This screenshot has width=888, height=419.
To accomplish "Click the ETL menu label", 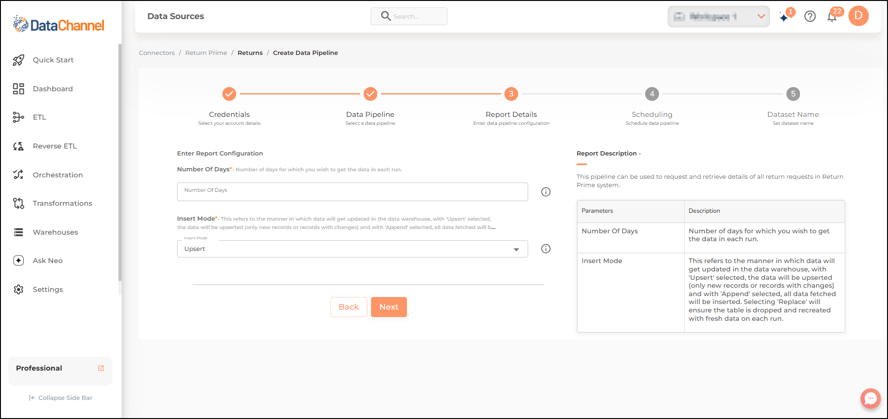I will point(40,117).
